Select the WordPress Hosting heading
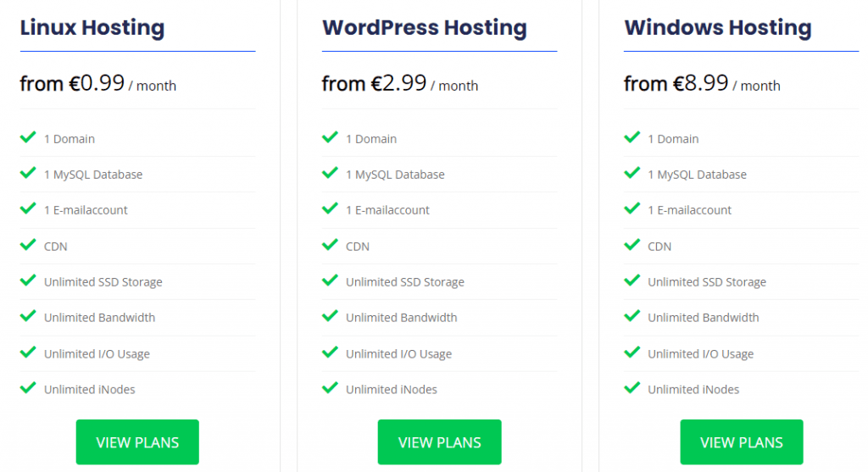 click(x=425, y=28)
